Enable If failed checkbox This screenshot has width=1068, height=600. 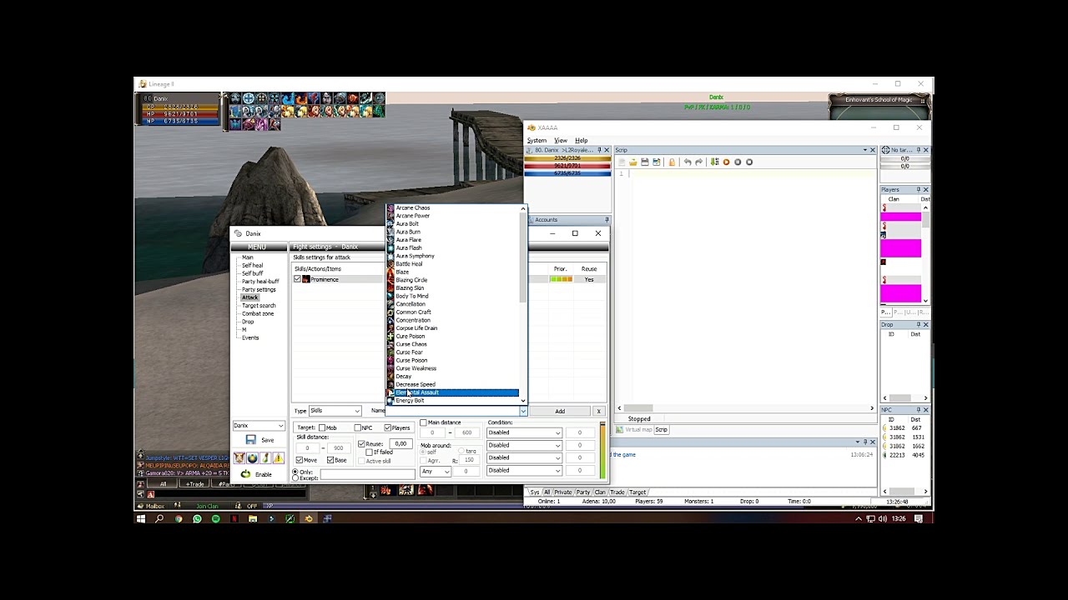[369, 452]
